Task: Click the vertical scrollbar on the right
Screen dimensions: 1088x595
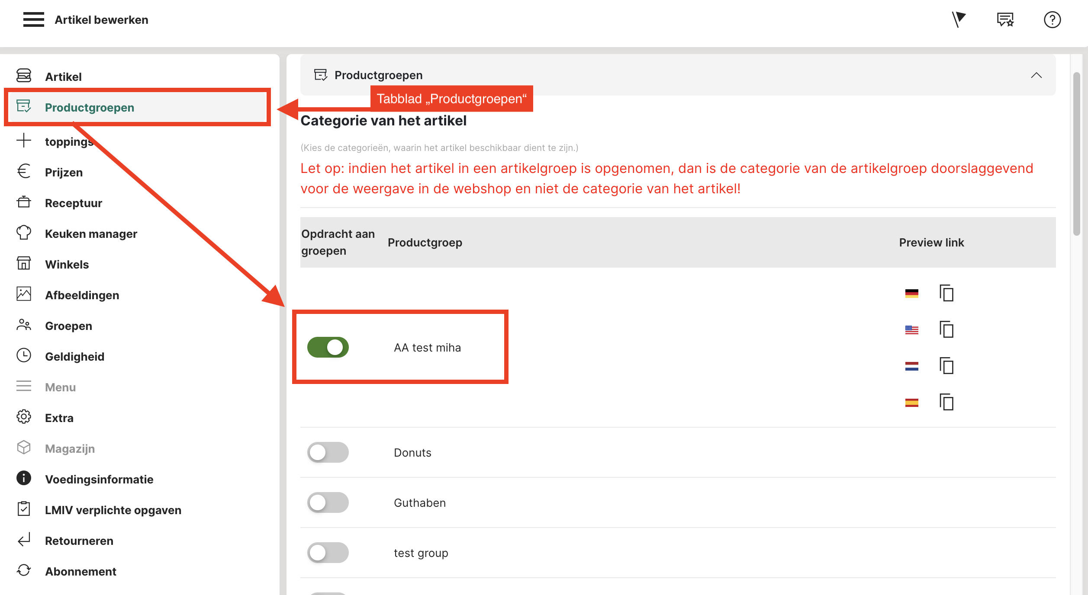Action: [1076, 154]
